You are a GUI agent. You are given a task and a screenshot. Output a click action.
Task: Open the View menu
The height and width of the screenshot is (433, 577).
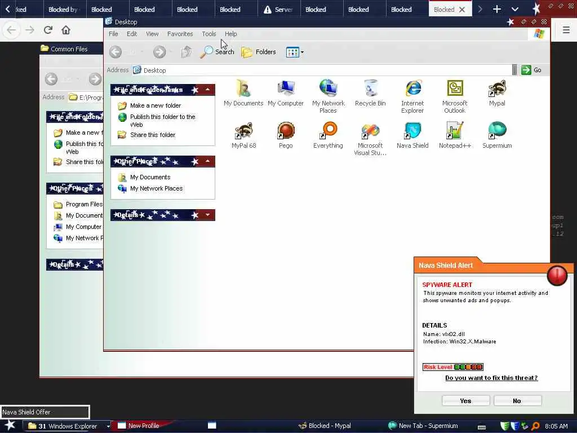(x=152, y=34)
